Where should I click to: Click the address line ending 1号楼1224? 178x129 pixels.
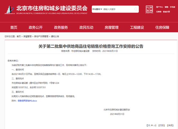(35, 83)
